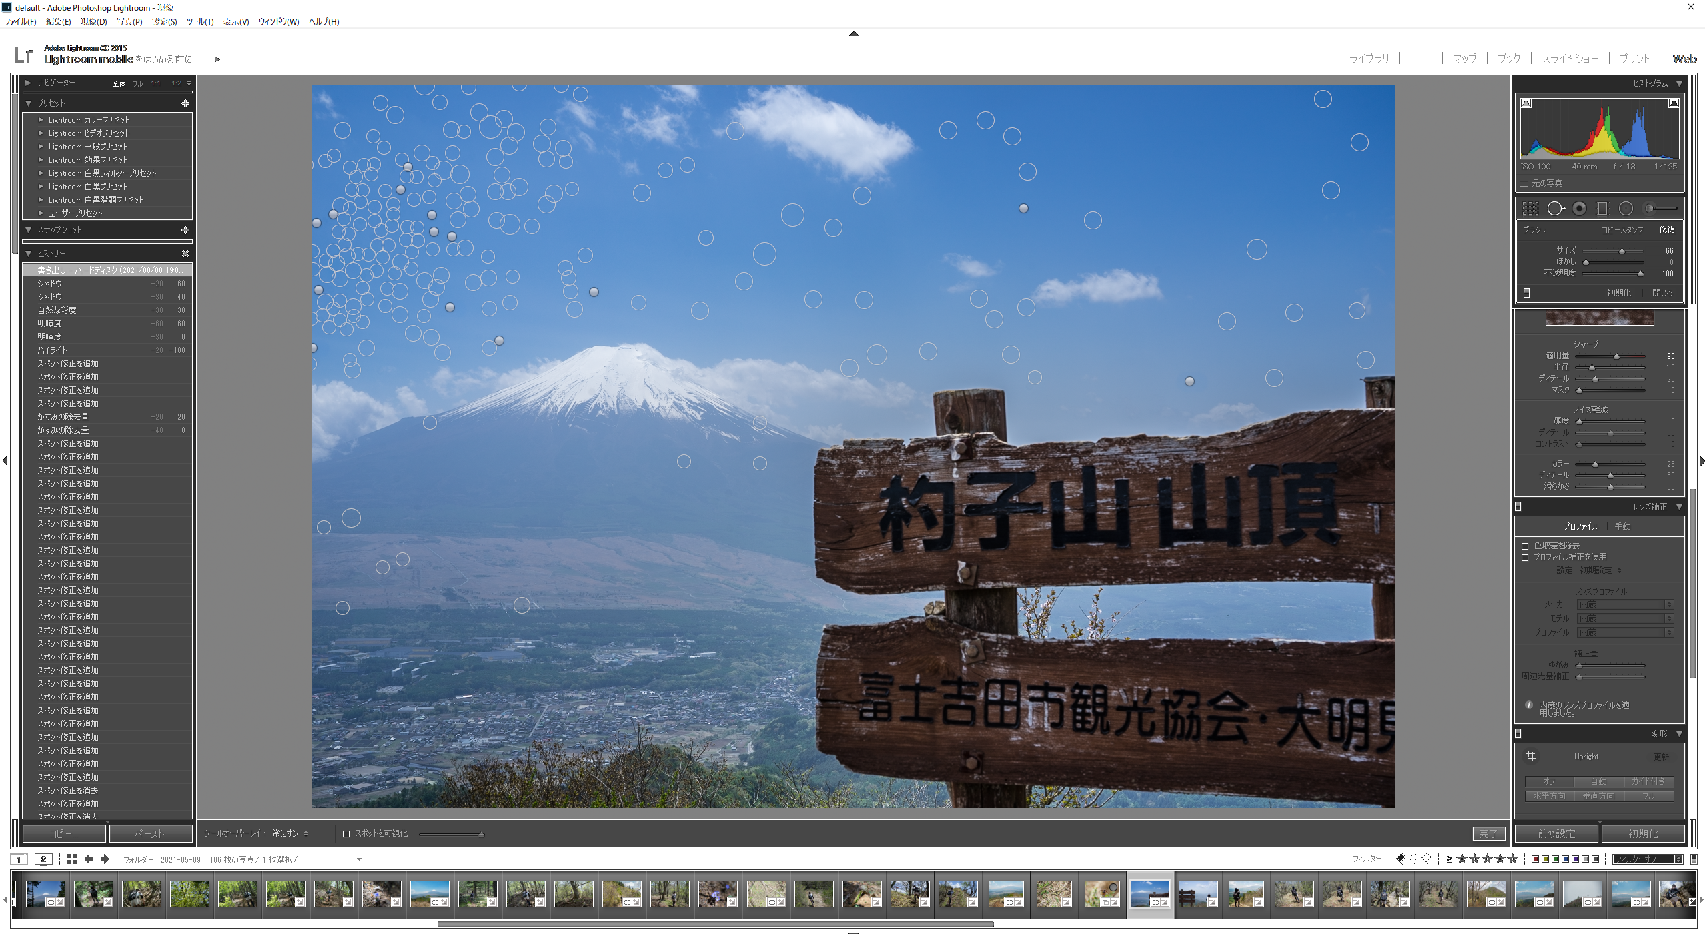Clear history with the X icon
The image size is (1705, 934).
coord(185,254)
